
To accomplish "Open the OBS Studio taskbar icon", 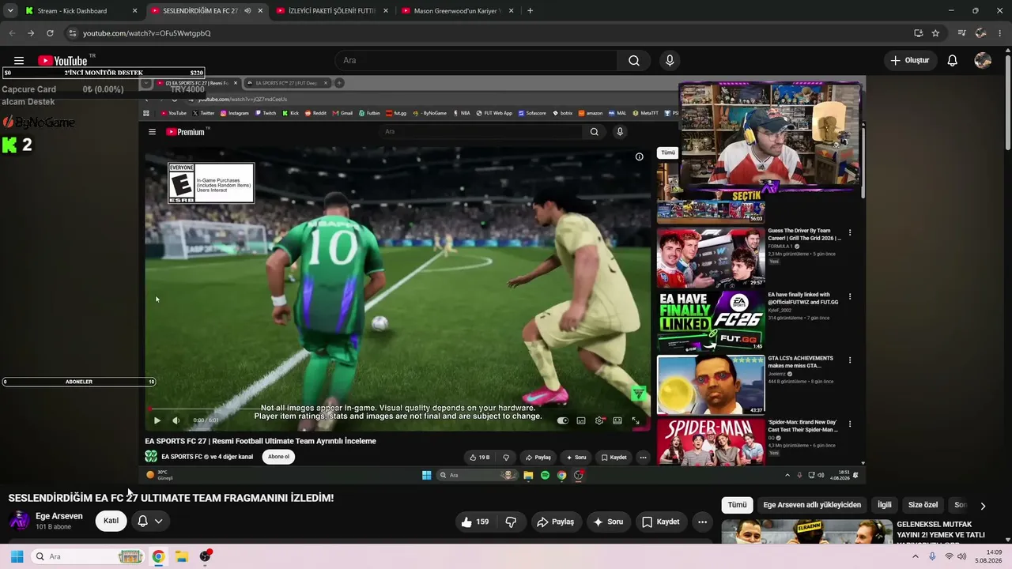I will (206, 556).
